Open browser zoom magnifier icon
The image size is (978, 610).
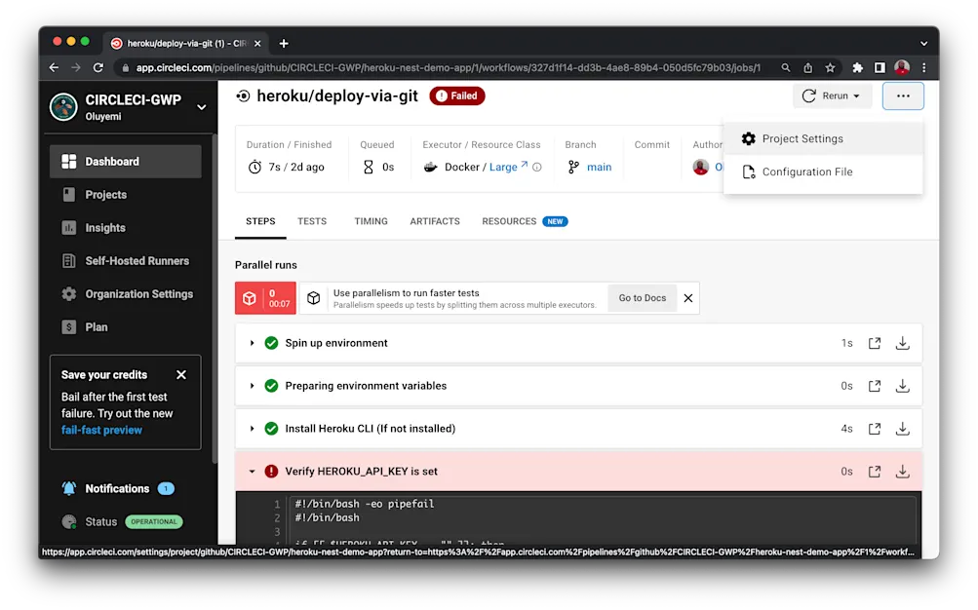[x=786, y=68]
